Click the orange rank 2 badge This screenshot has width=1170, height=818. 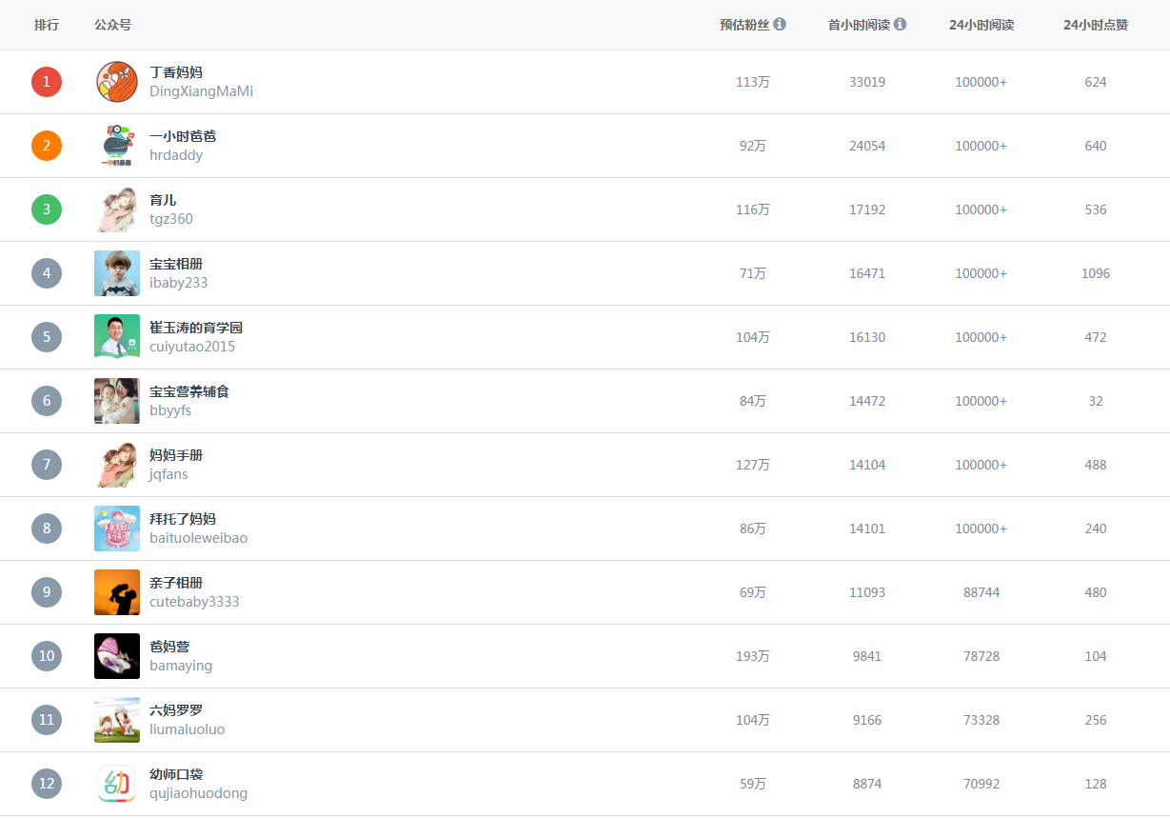47,146
